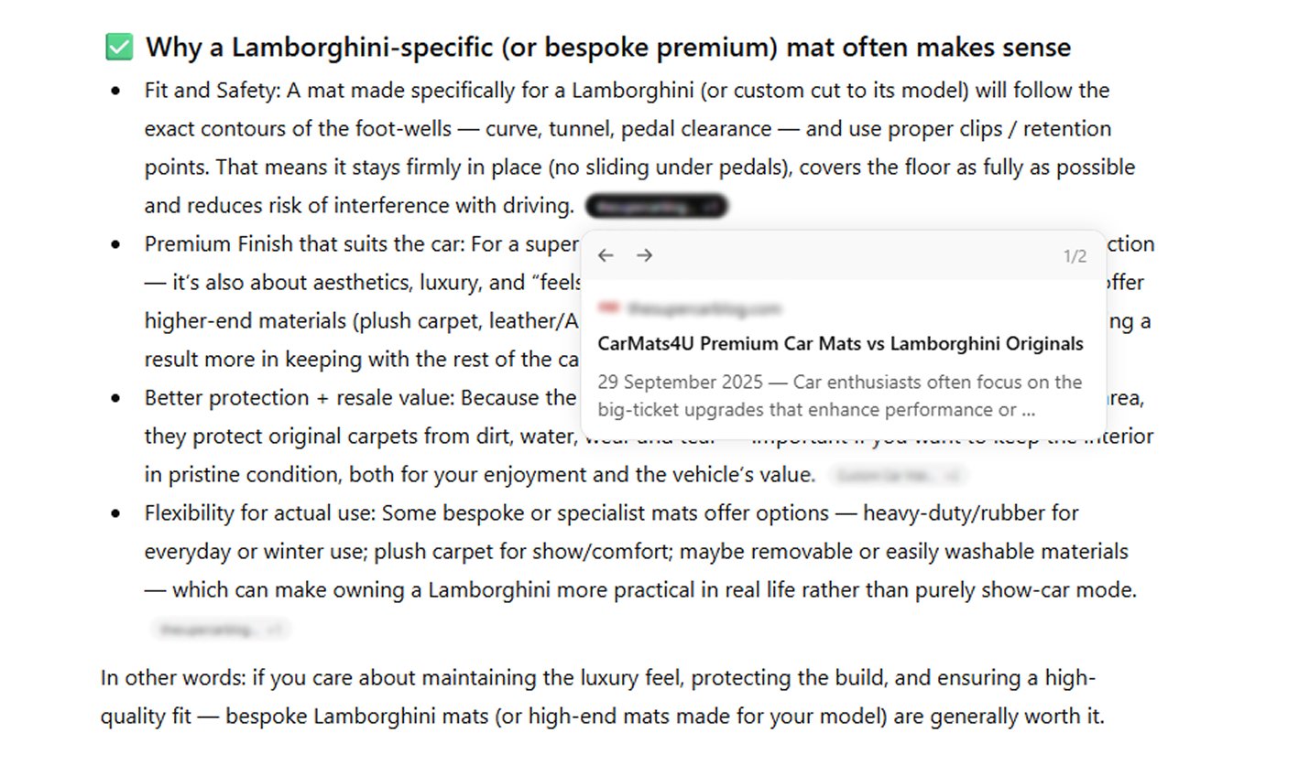Click the blurred source domain in the popup

coord(704,308)
